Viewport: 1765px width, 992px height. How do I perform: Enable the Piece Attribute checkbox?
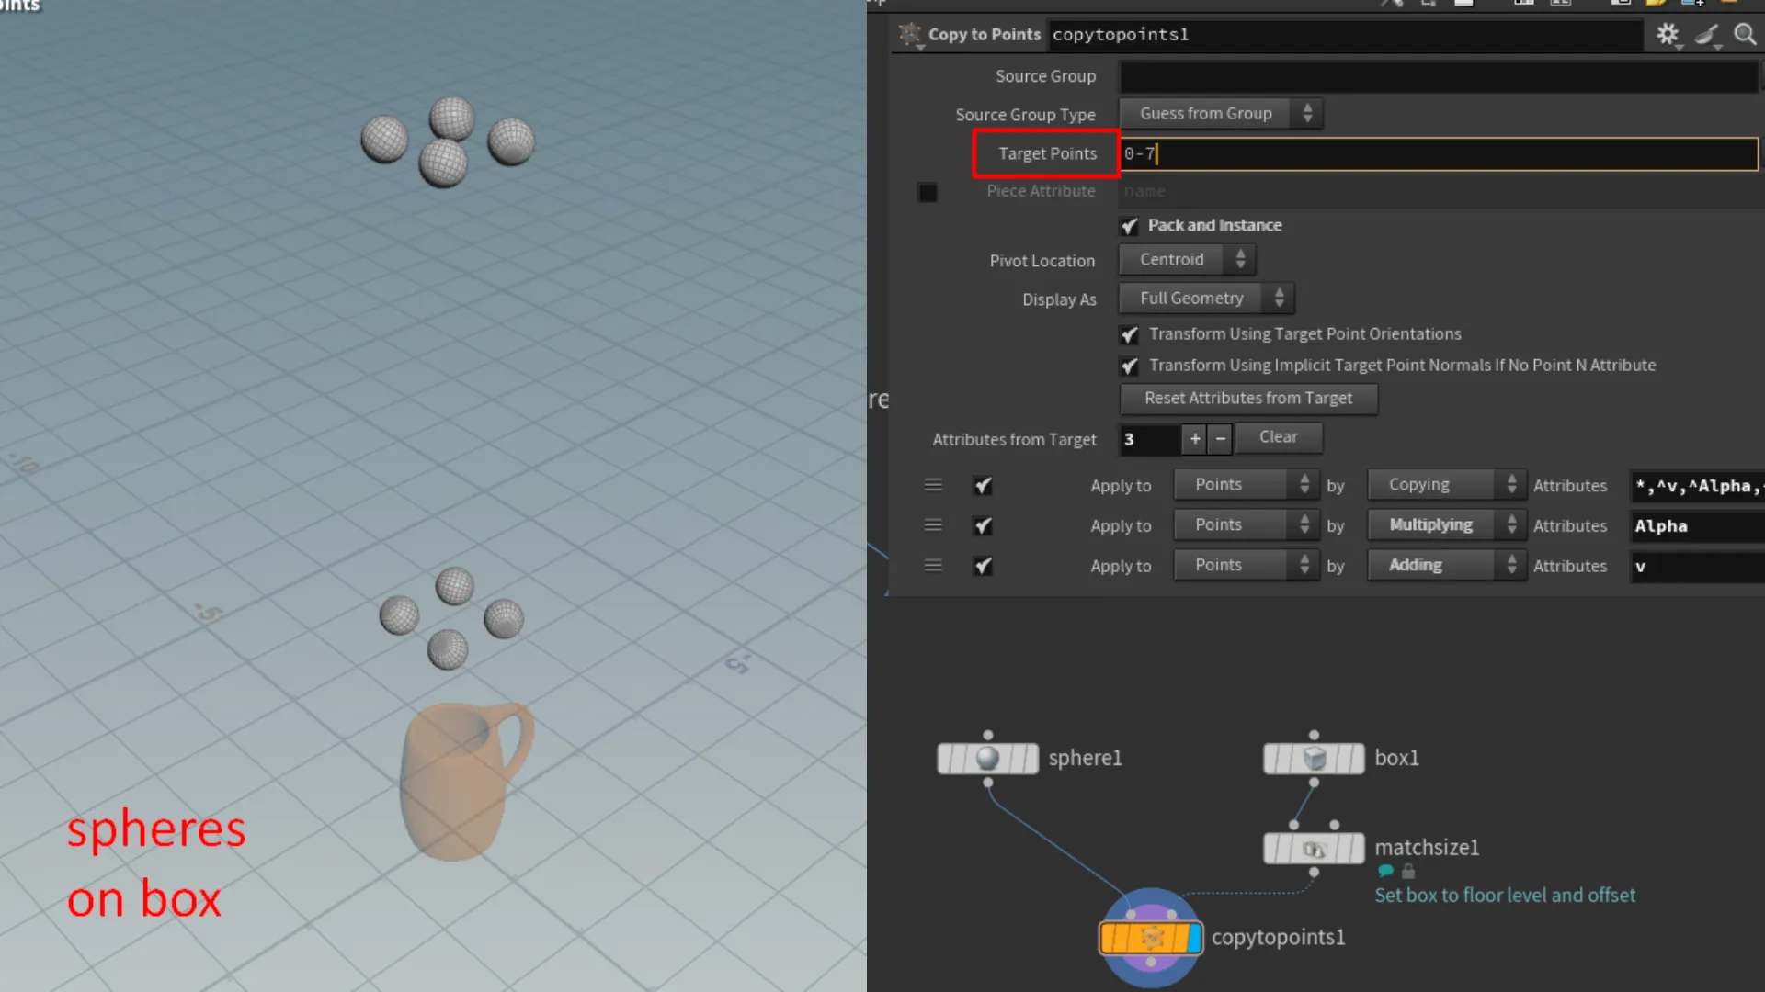point(927,192)
